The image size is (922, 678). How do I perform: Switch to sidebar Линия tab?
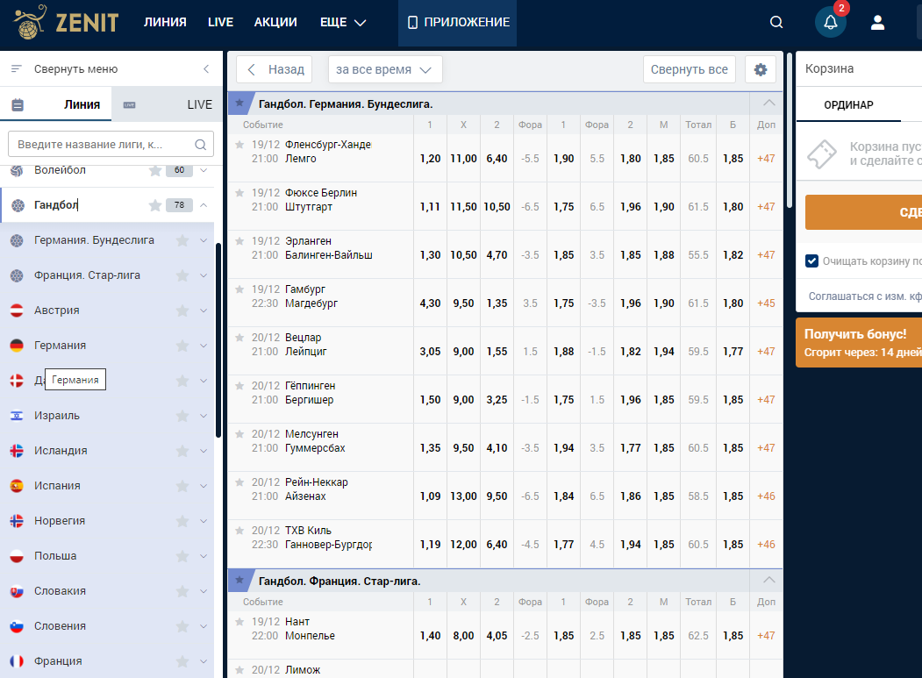(56, 104)
